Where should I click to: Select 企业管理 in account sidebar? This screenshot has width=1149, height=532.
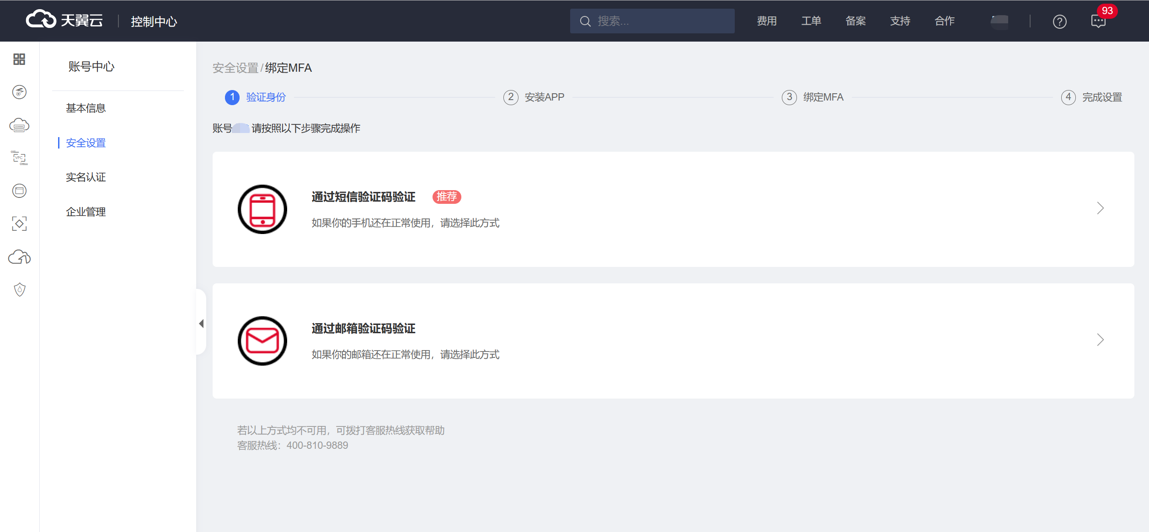point(86,212)
